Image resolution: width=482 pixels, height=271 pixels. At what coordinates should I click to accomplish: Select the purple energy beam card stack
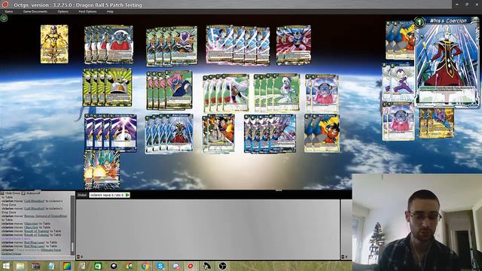click(x=111, y=132)
